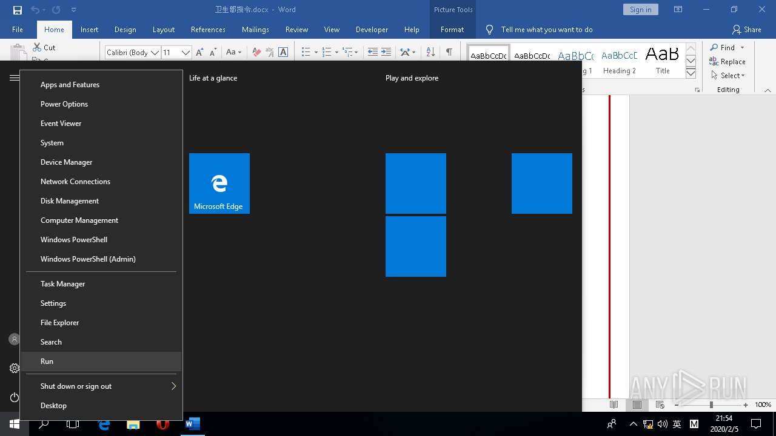
Task: Choose Device Manager in the menu
Action: coord(101,162)
